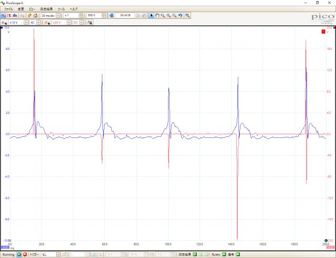Image resolution: width=336 pixels, height=258 pixels.
Task: Click the トリガー label in status bar
Action: tap(35, 254)
